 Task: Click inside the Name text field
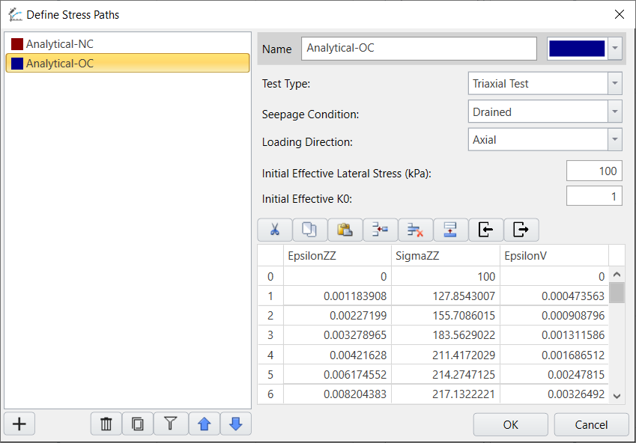[418, 48]
